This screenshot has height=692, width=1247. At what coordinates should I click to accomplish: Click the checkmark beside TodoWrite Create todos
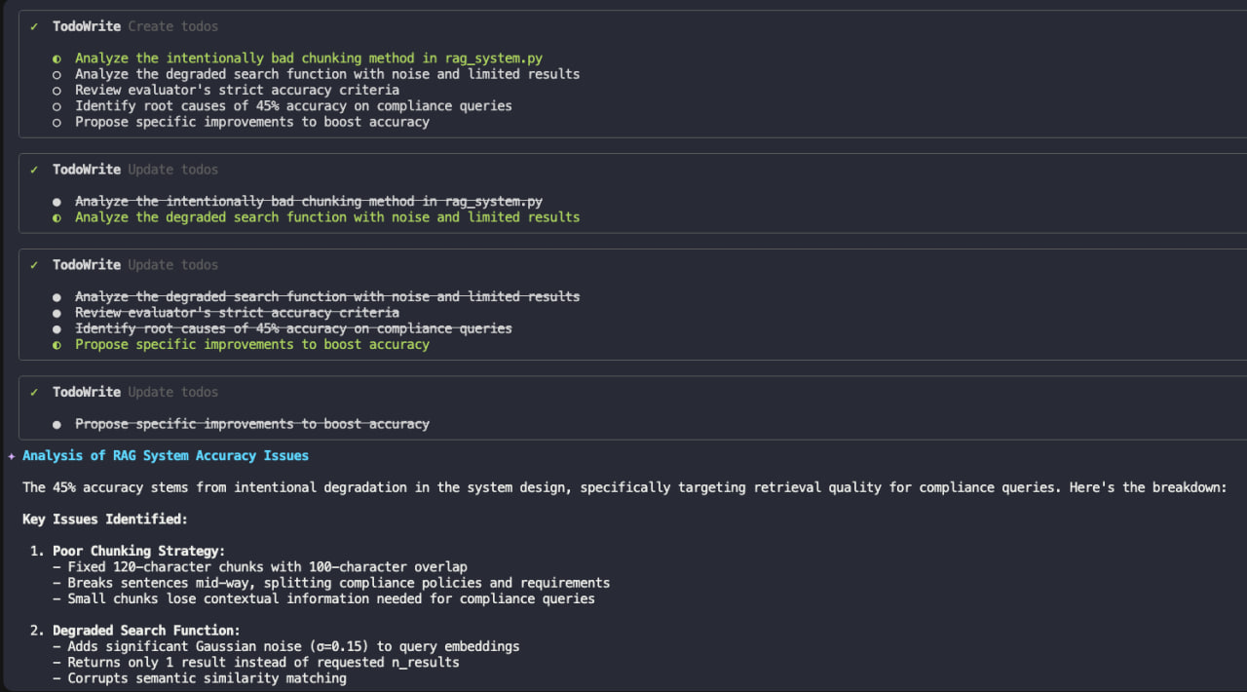click(34, 26)
